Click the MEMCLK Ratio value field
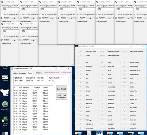Image resolution: width=147 pixels, height=135 pixels. click(x=80, y=51)
